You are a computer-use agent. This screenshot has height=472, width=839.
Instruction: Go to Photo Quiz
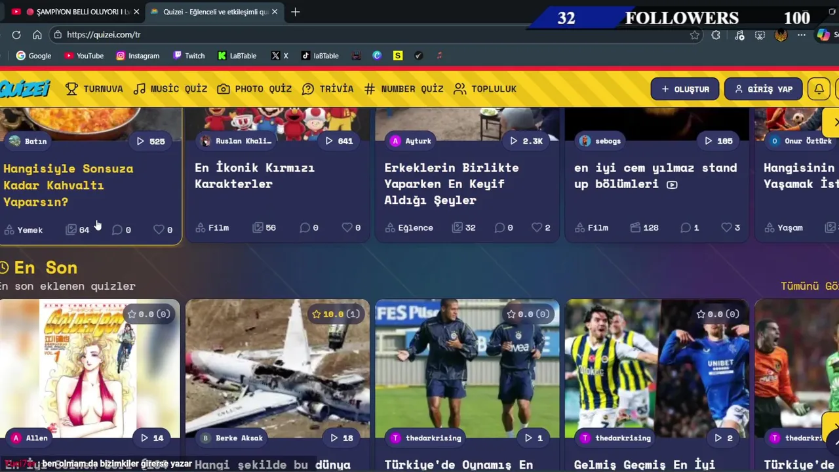(254, 88)
